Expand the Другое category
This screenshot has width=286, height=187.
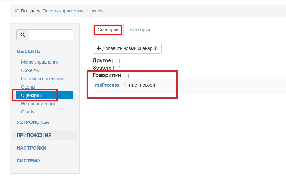[116, 60]
